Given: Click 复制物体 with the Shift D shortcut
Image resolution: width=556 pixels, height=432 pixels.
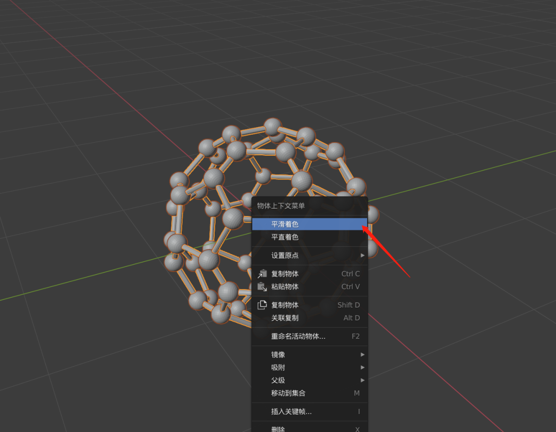Looking at the screenshot, I should pos(309,305).
